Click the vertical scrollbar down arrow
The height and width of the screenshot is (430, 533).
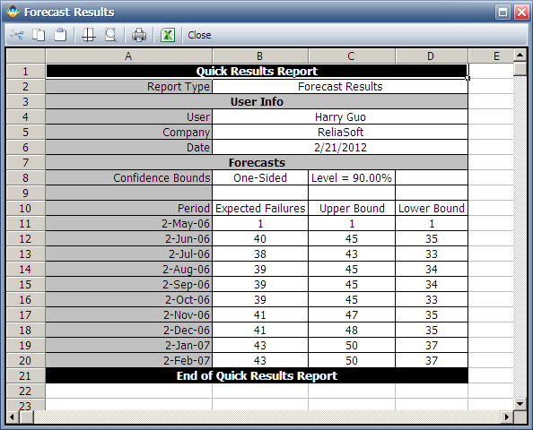(x=520, y=404)
